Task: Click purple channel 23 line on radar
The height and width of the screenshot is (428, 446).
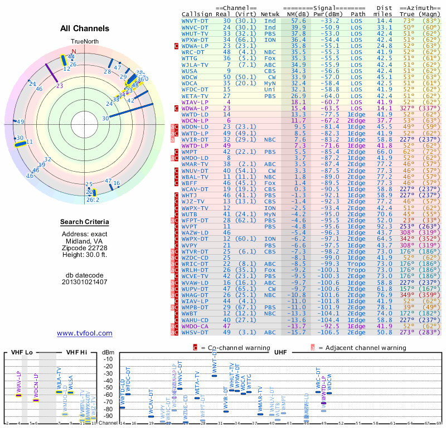Action: (x=52, y=74)
